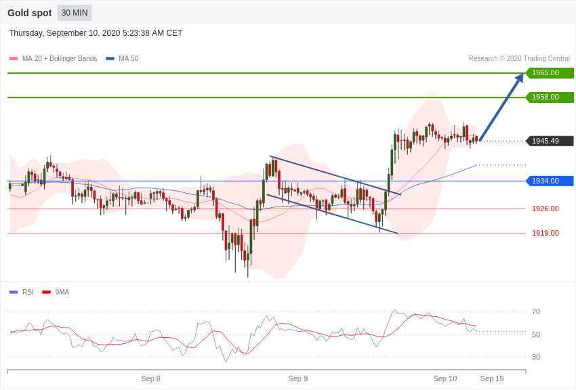This screenshot has width=576, height=390.
Task: Click the RSI 30 axis value
Action: [x=536, y=357]
